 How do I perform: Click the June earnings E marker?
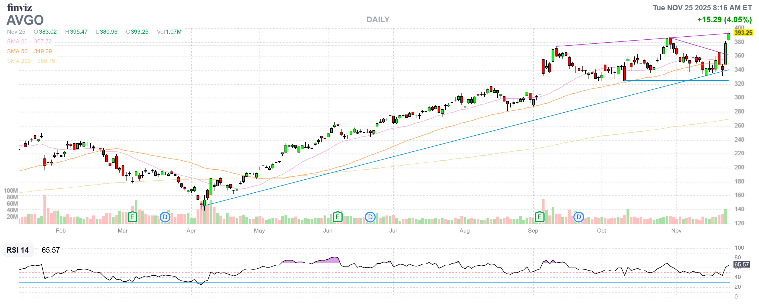[337, 217]
